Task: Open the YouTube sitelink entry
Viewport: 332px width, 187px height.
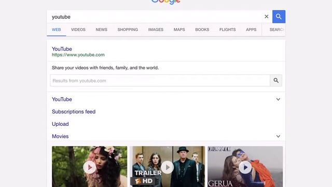Action: [62, 99]
